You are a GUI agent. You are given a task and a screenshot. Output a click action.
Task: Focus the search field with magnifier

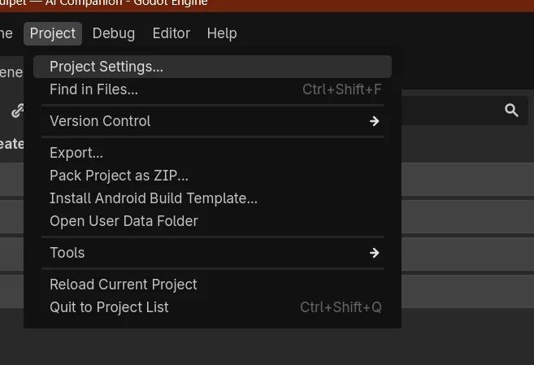(x=465, y=111)
